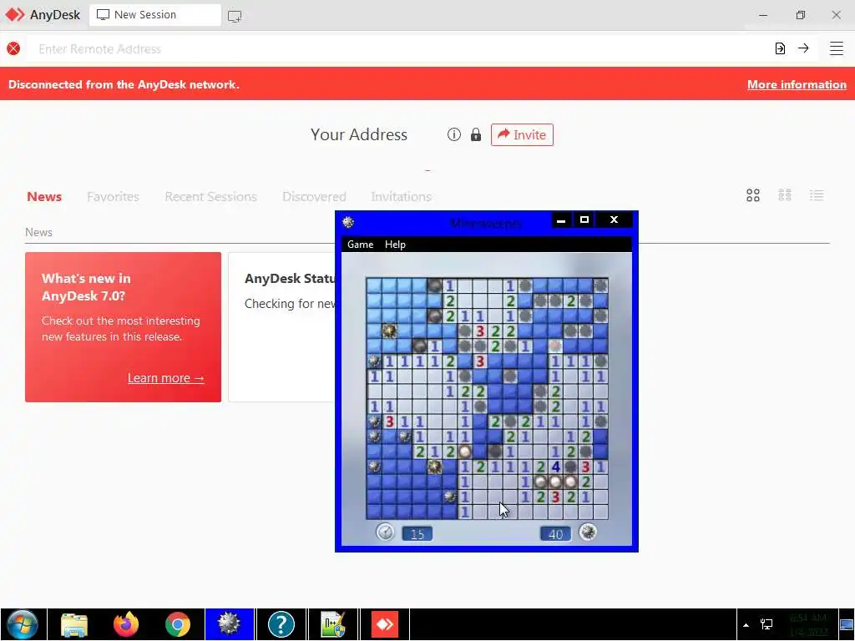Switch to list view icon
The width and height of the screenshot is (855, 641).
pos(817,195)
